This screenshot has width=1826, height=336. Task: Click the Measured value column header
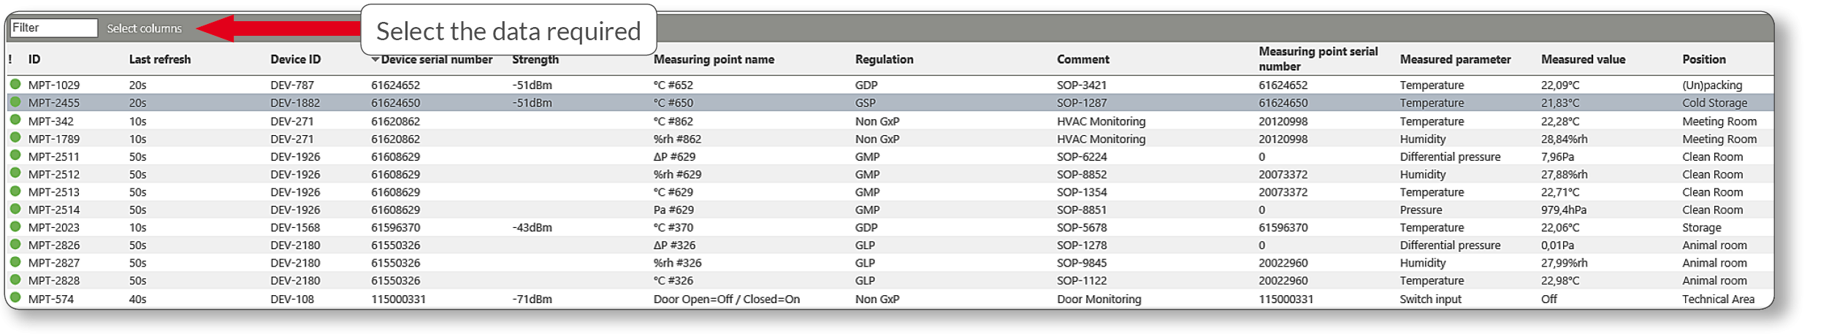(x=1583, y=59)
